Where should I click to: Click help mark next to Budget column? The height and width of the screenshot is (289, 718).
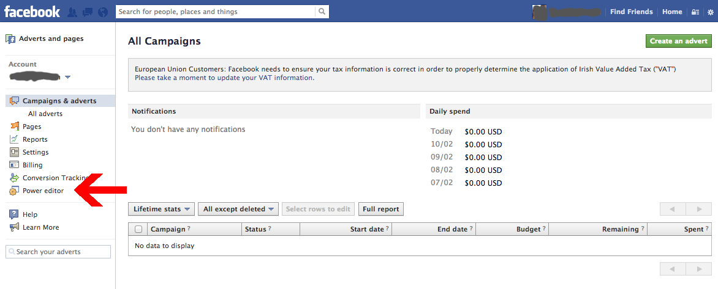point(544,229)
